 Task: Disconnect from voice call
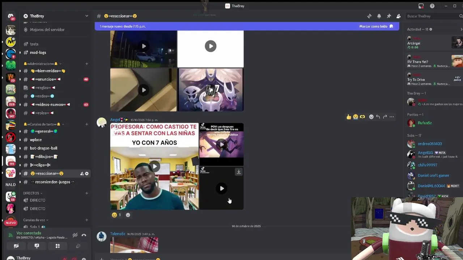tap(84, 235)
